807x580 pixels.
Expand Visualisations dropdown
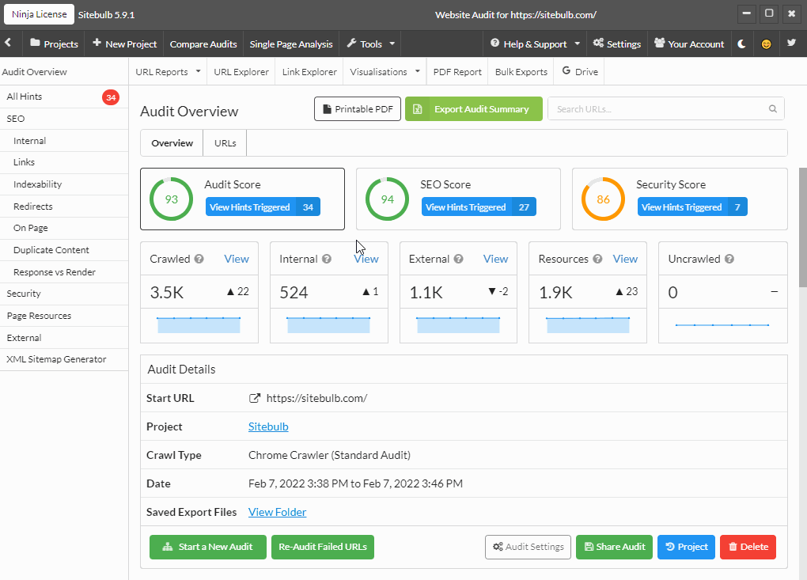pyautogui.click(x=385, y=71)
